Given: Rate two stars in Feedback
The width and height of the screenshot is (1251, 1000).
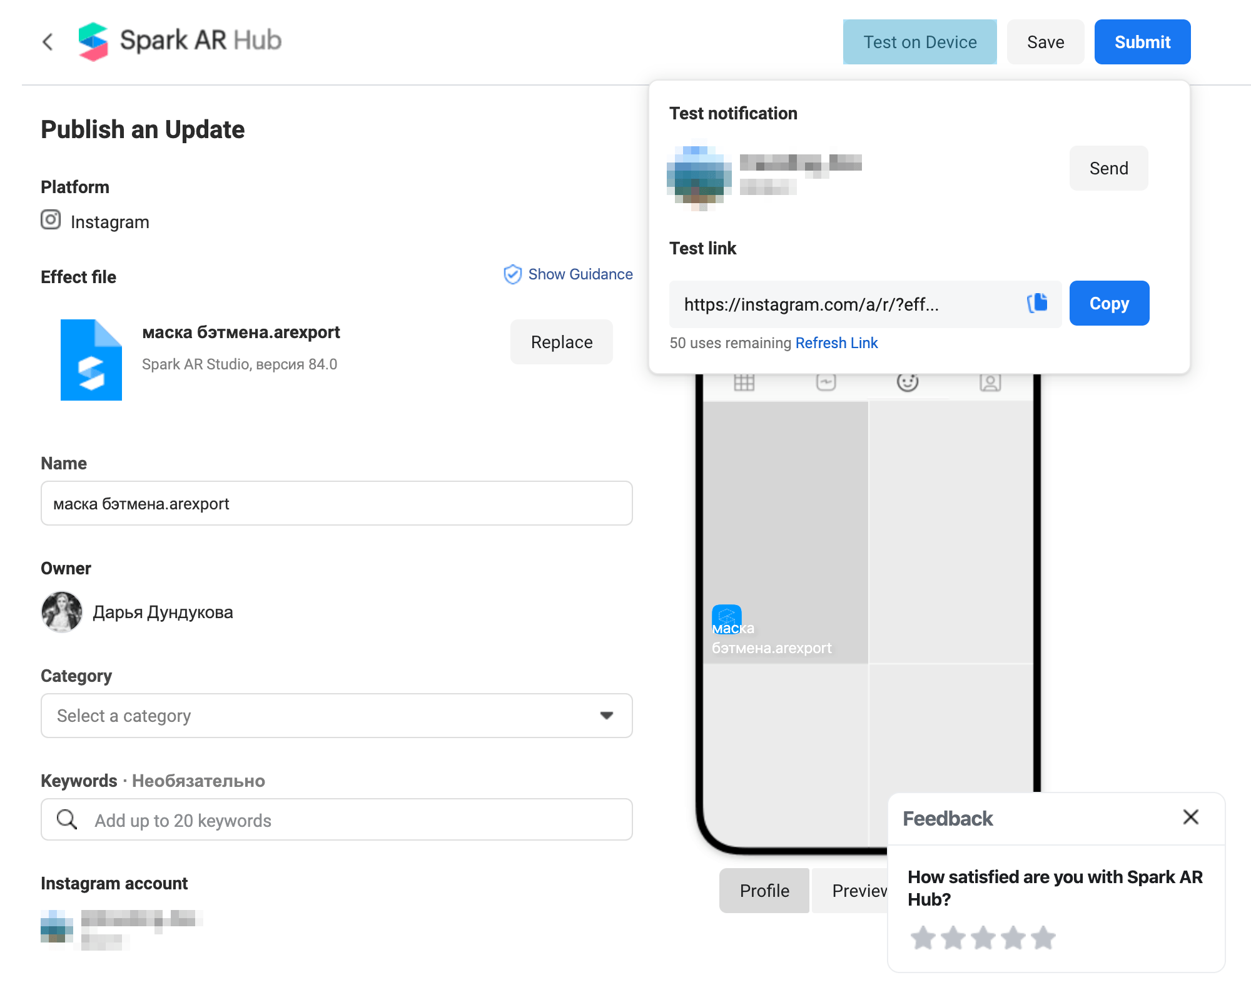Looking at the screenshot, I should click(x=953, y=937).
